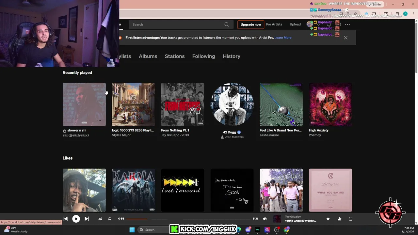418x235 pixels.
Task: Open more options on shower n shi cover
Action: click(99, 121)
